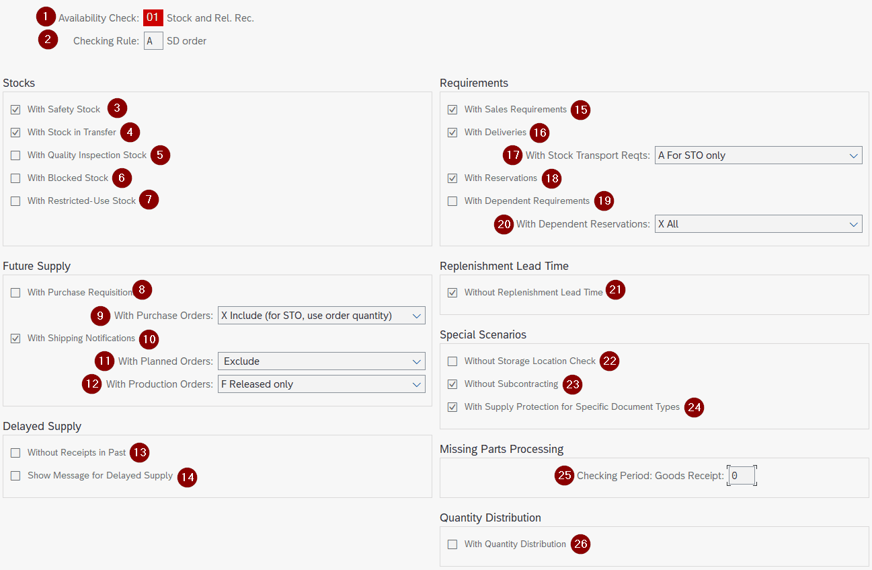Click numbered marker 5 by Quality Inspection Stock
The image size is (872, 570).
tap(160, 155)
